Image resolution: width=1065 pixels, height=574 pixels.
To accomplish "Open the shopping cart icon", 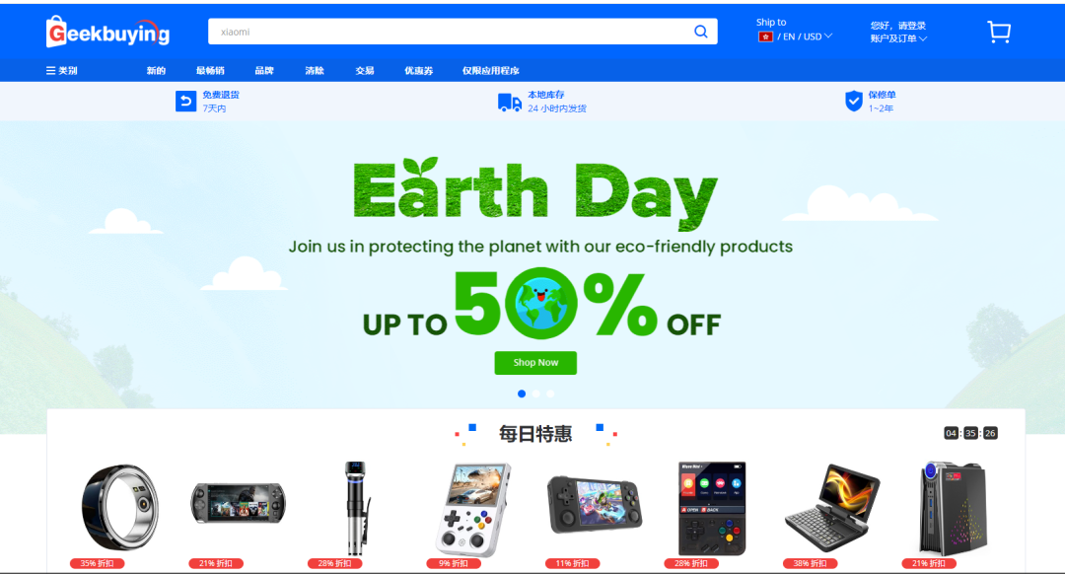I will coord(999,32).
